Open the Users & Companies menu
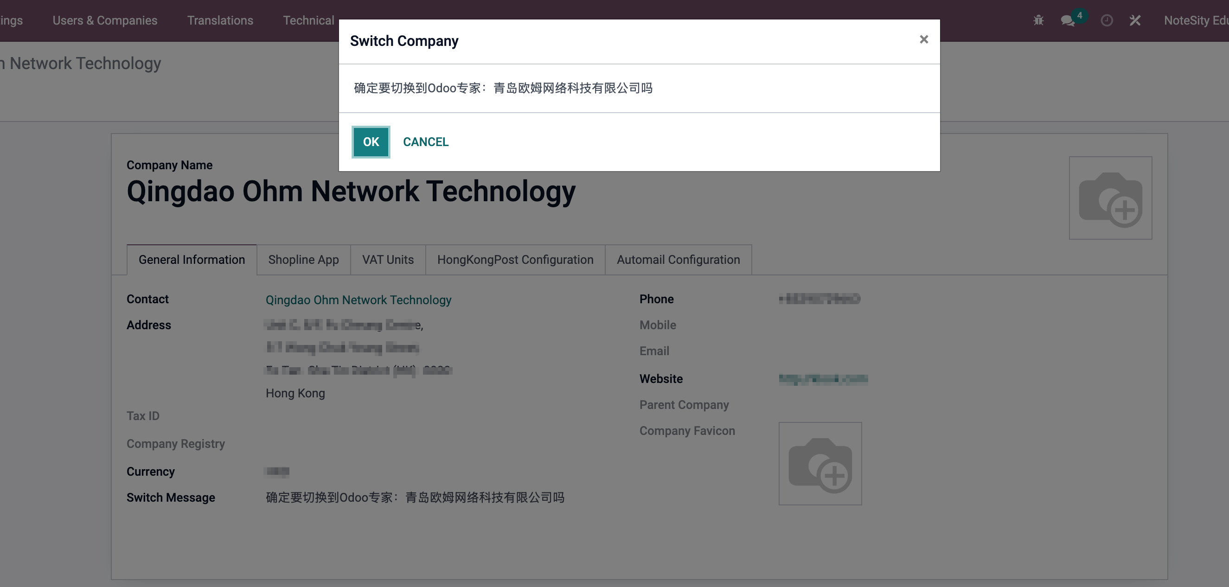This screenshot has width=1229, height=587. point(105,20)
